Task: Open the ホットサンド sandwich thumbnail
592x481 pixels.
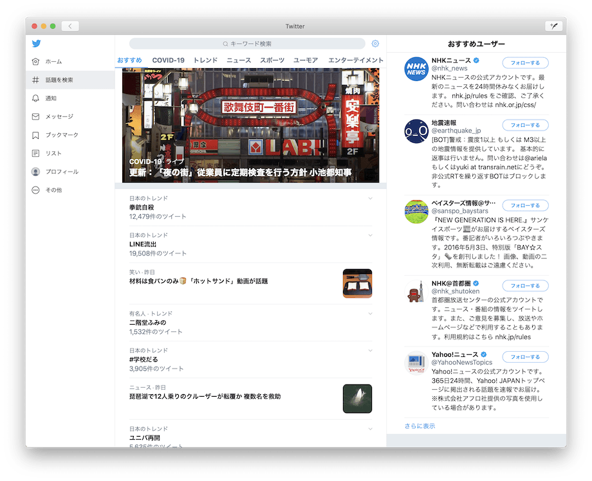Action: coord(357,284)
